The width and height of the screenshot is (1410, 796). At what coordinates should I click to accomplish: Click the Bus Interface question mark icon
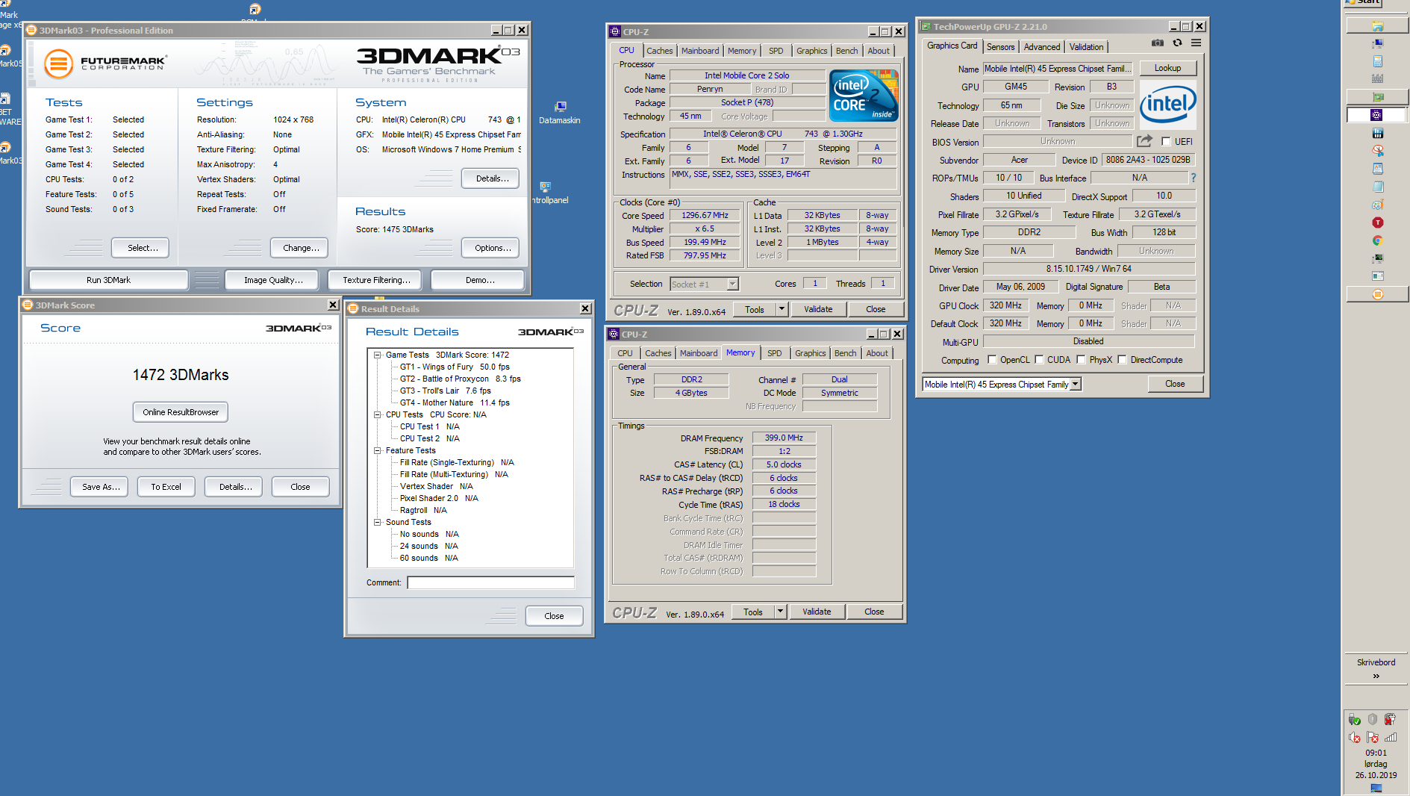[1193, 178]
